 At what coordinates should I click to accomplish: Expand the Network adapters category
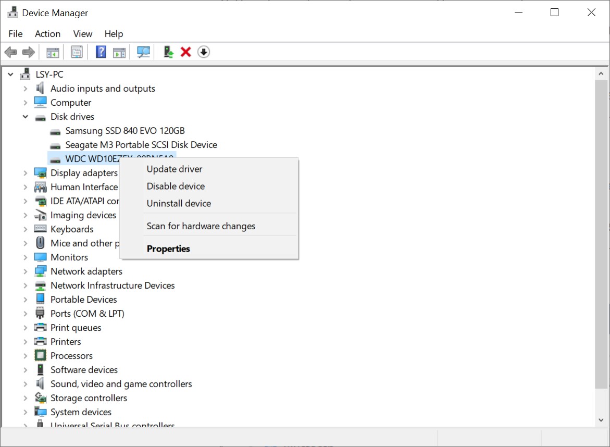coord(25,271)
